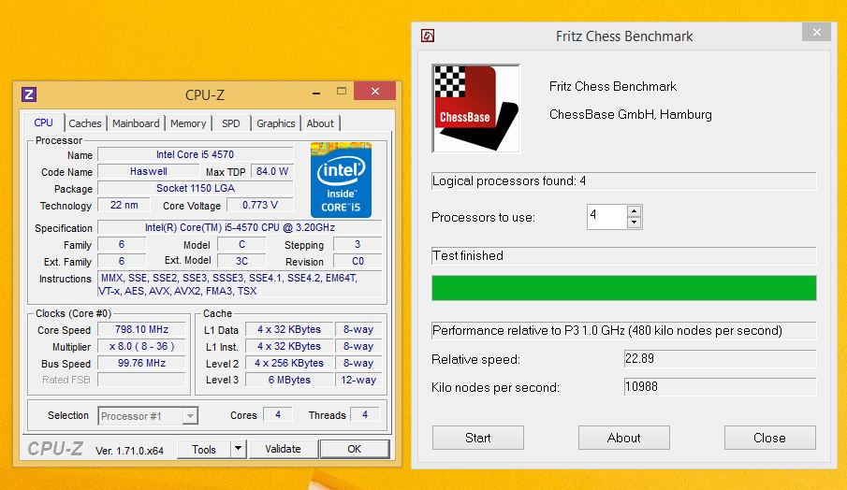
Task: Click the Level 3 12-way value
Action: tap(358, 380)
